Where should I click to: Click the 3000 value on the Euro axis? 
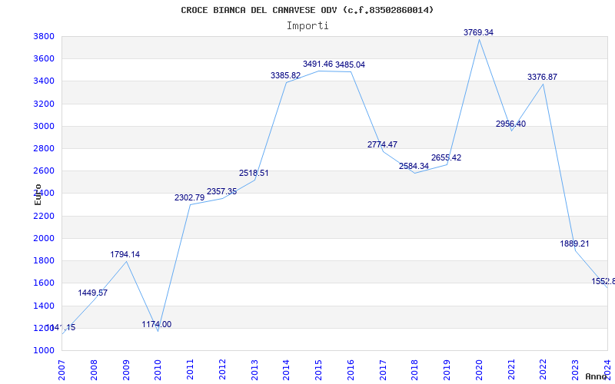pyautogui.click(x=43, y=126)
